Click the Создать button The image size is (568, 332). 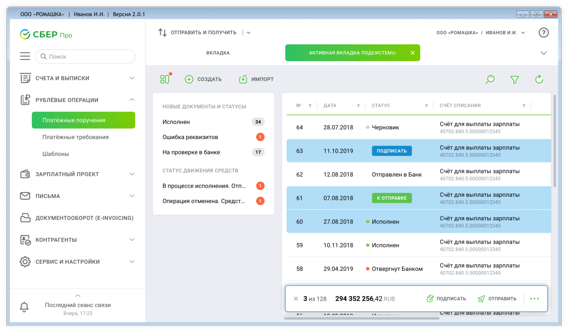(x=203, y=79)
